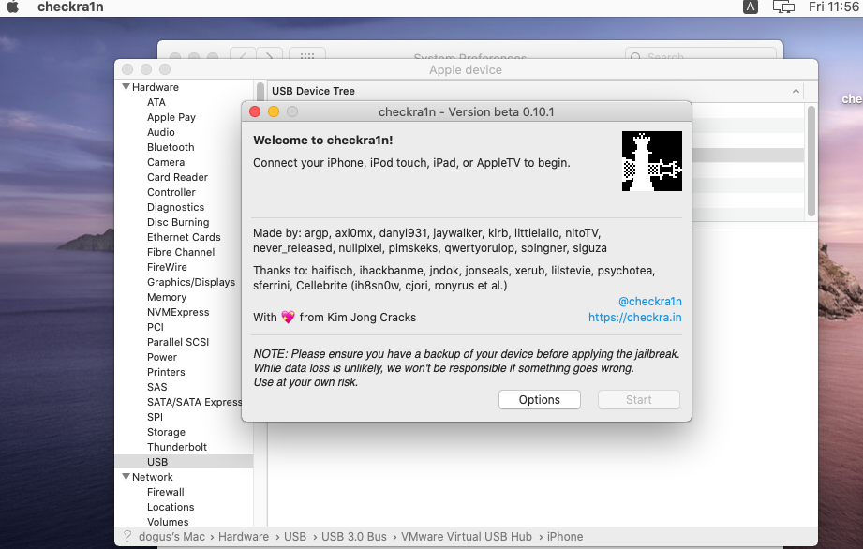Click the Fri 11:56 clock
The height and width of the screenshot is (549, 863).
point(833,7)
